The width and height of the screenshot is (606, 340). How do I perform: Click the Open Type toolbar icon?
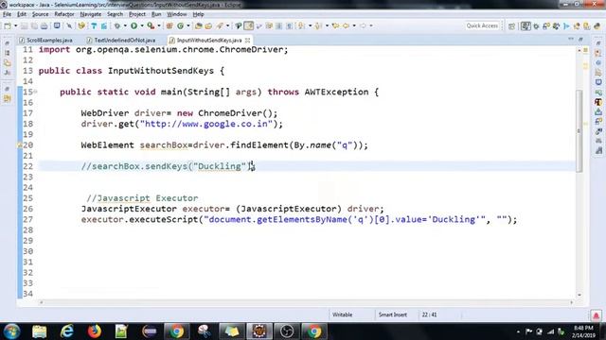198,25
